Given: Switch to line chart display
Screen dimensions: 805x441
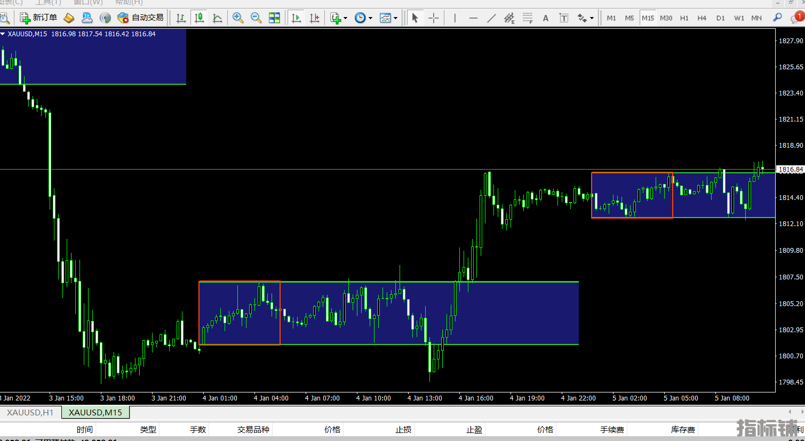Looking at the screenshot, I should click(217, 18).
